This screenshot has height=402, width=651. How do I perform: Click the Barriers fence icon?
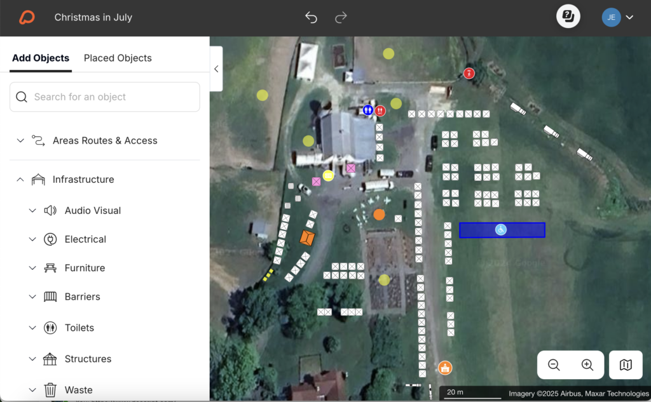[50, 297]
